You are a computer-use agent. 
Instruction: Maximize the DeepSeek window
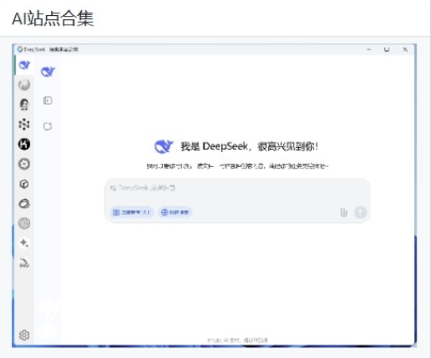pyautogui.click(x=386, y=49)
